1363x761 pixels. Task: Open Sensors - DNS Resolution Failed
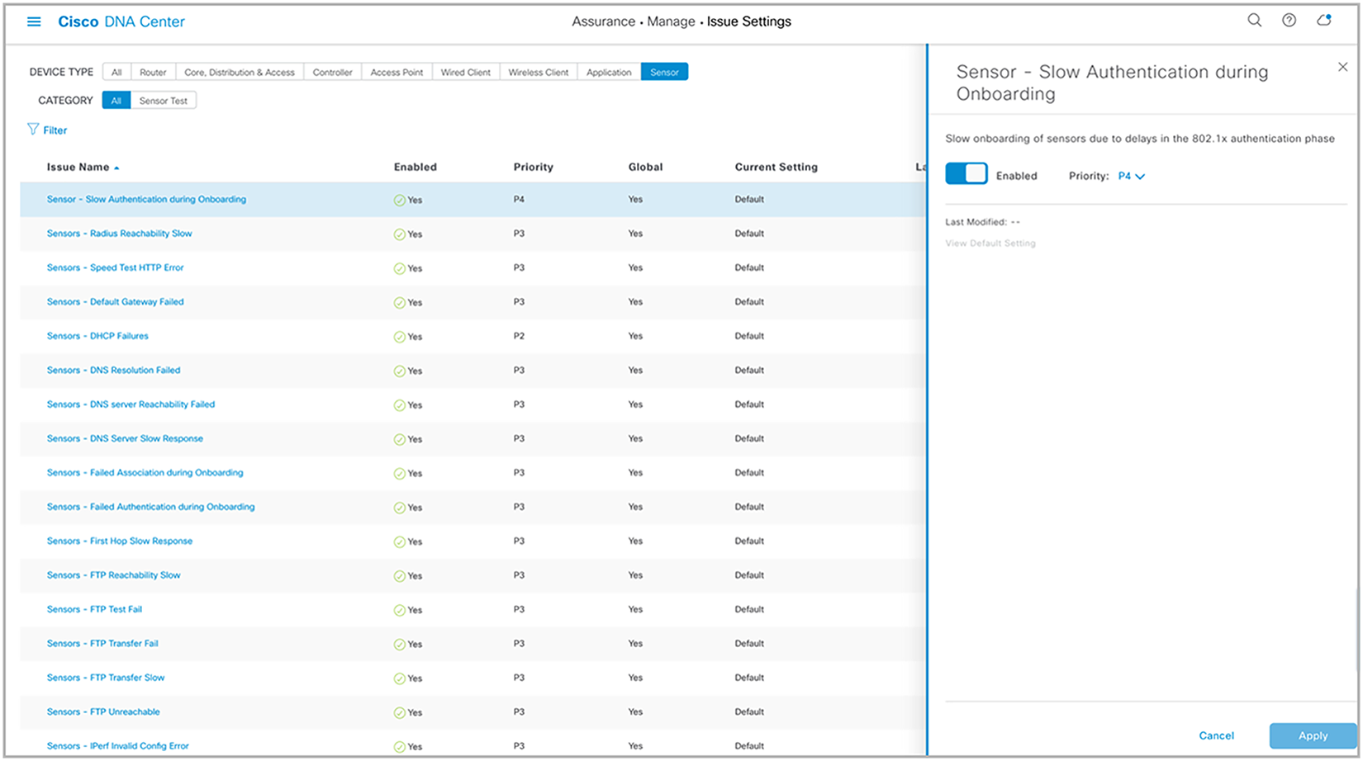point(113,370)
